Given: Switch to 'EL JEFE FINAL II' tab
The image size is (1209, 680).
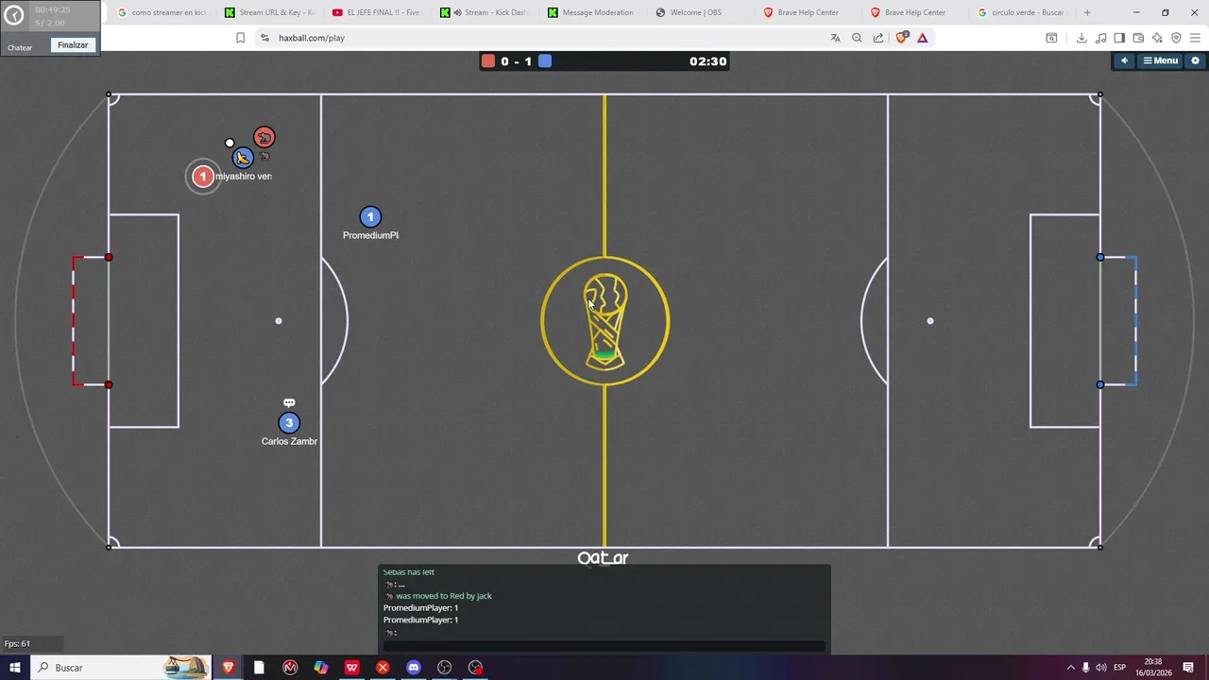Looking at the screenshot, I should point(377,12).
